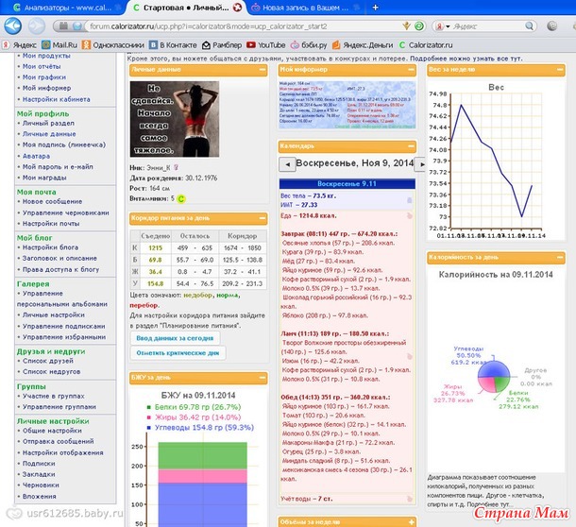The image size is (576, 527).
Task: Open Мой информер sidebar link
Action: point(46,88)
